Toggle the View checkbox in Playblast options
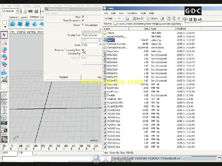The height and width of the screenshot is (166, 222). coord(83,17)
